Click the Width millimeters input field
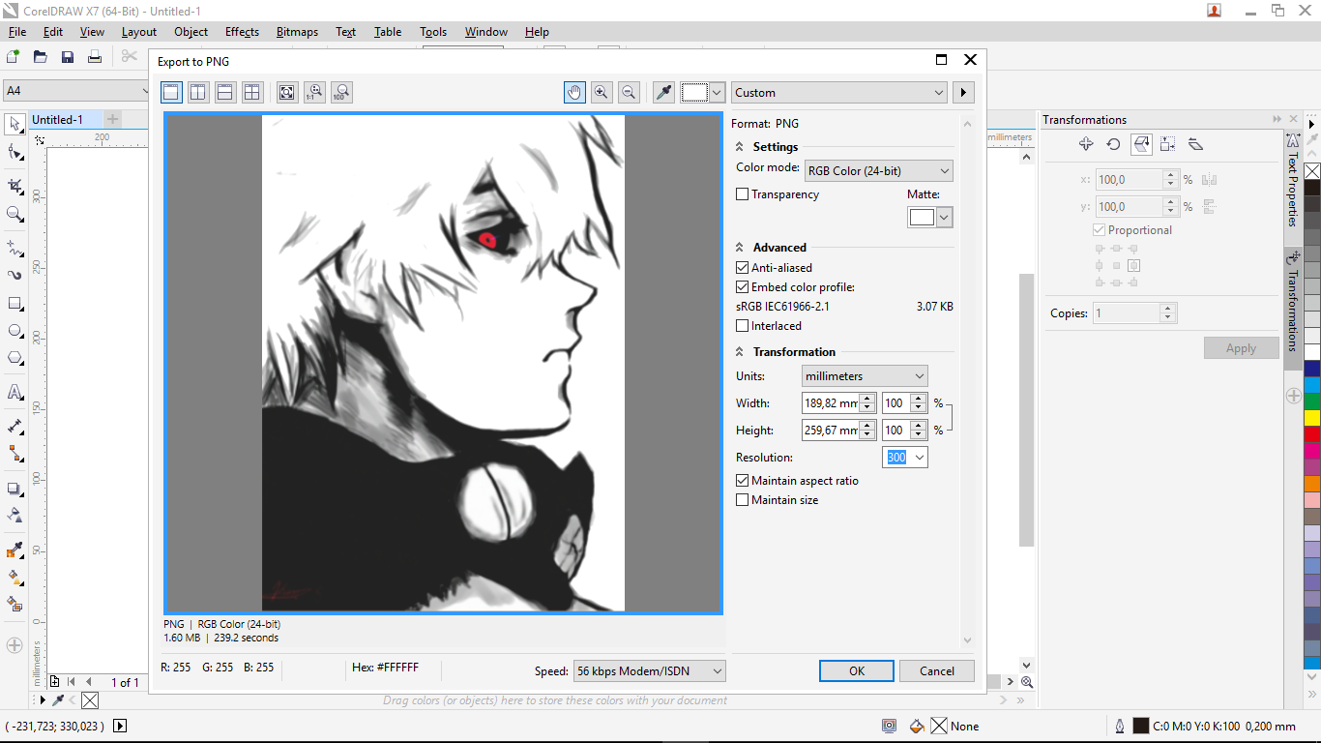The image size is (1321, 743). 830,403
